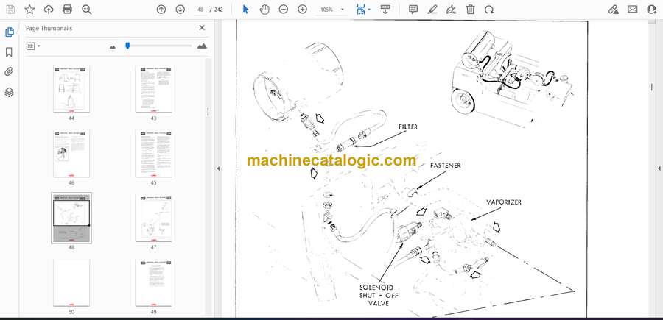Toggle the Page Thumbnails sidebar panel
Viewport: 663px width, 320px height.
click(9, 32)
